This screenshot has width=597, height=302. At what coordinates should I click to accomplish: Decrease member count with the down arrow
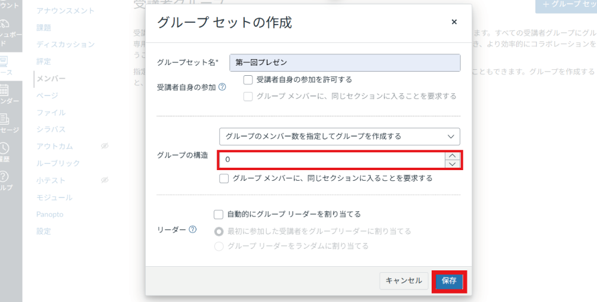(453, 164)
